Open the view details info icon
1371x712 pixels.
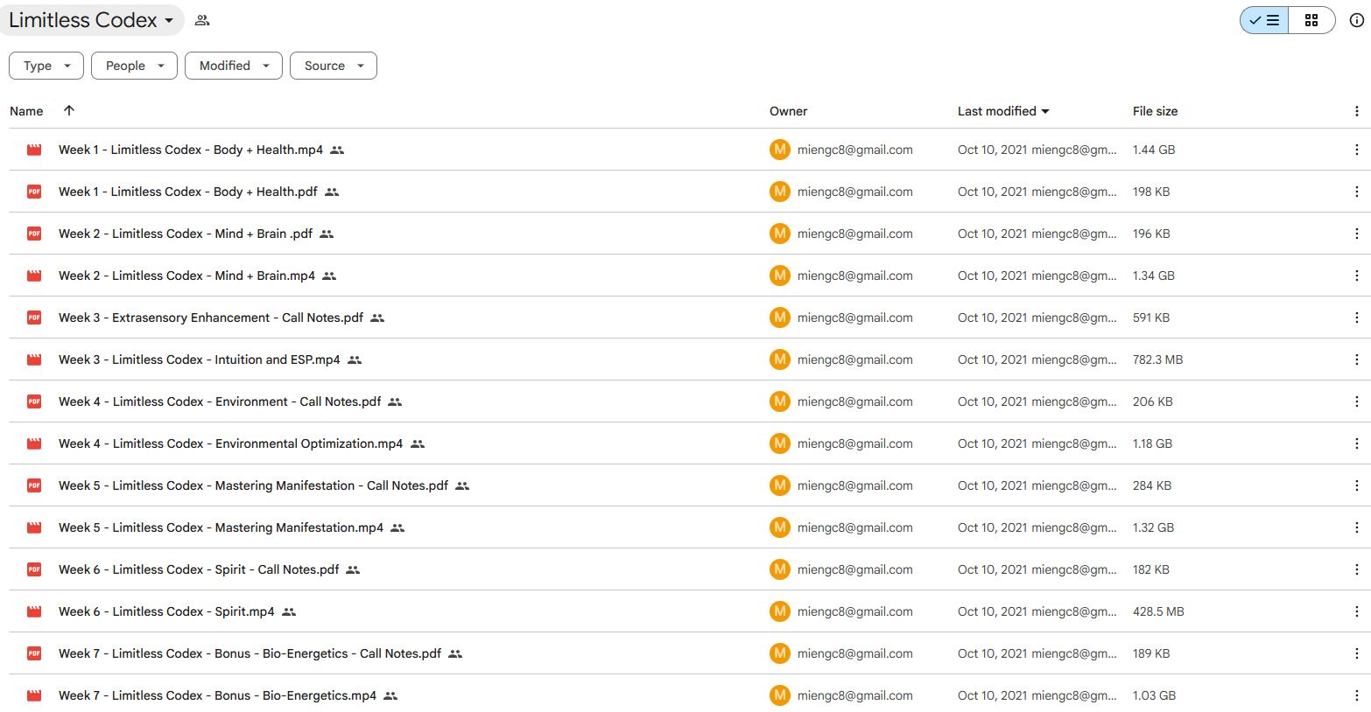(1356, 20)
